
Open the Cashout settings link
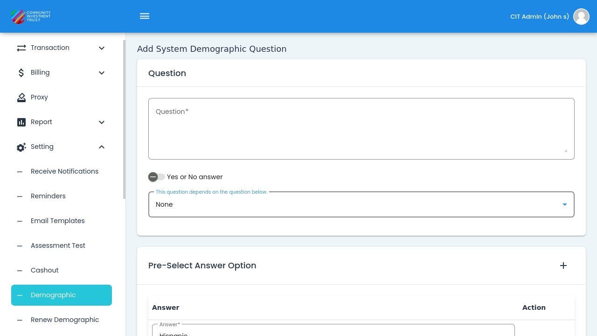click(44, 270)
